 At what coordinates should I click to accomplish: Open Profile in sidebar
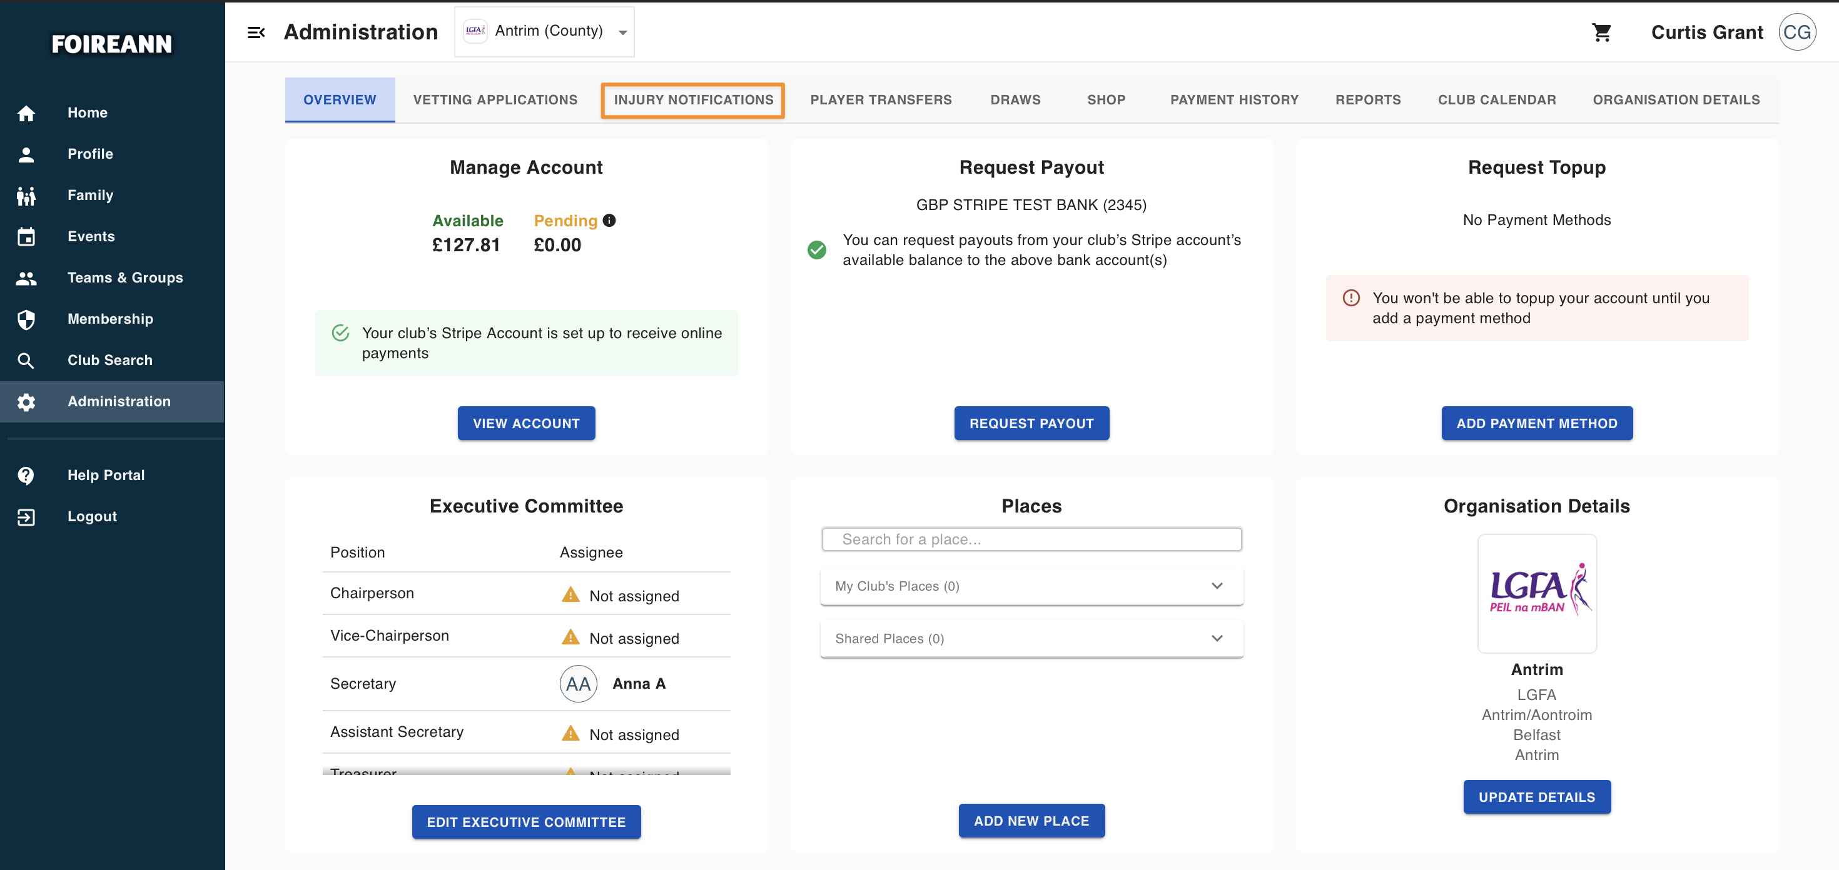coord(112,154)
